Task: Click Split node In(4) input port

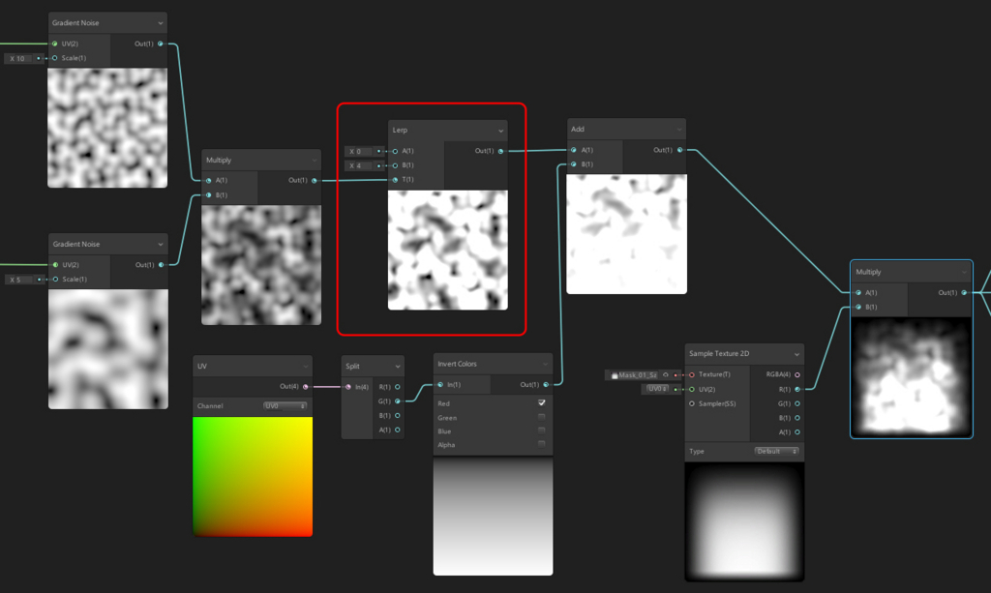Action: click(x=348, y=387)
